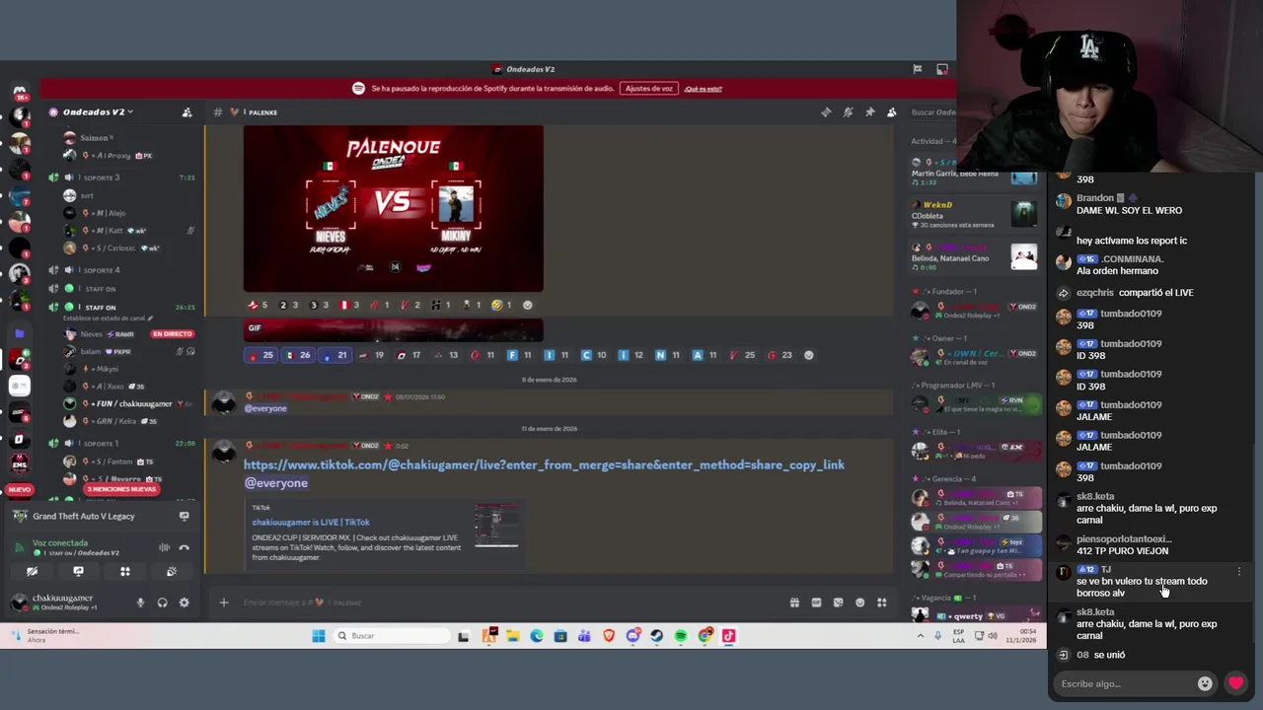1263x710 pixels.
Task: Open the TikTok embed thumbnail image
Action: click(x=496, y=525)
